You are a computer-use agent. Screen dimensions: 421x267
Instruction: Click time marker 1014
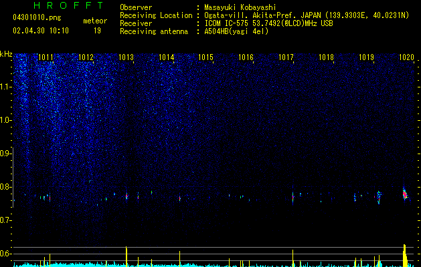(x=166, y=57)
